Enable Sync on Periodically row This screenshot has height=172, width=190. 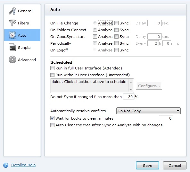click(x=116, y=43)
